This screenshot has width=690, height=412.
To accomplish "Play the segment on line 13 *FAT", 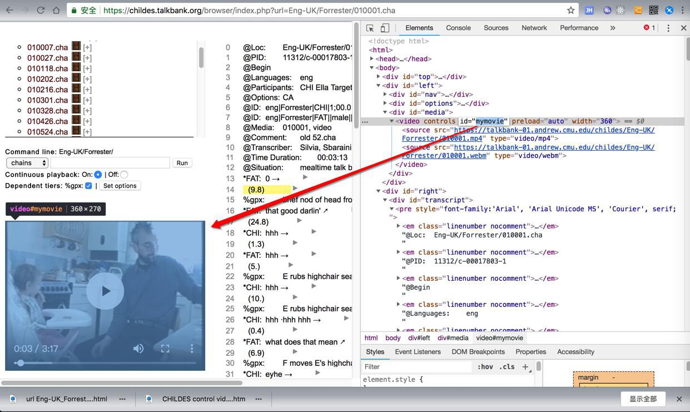I will pos(305,178).
